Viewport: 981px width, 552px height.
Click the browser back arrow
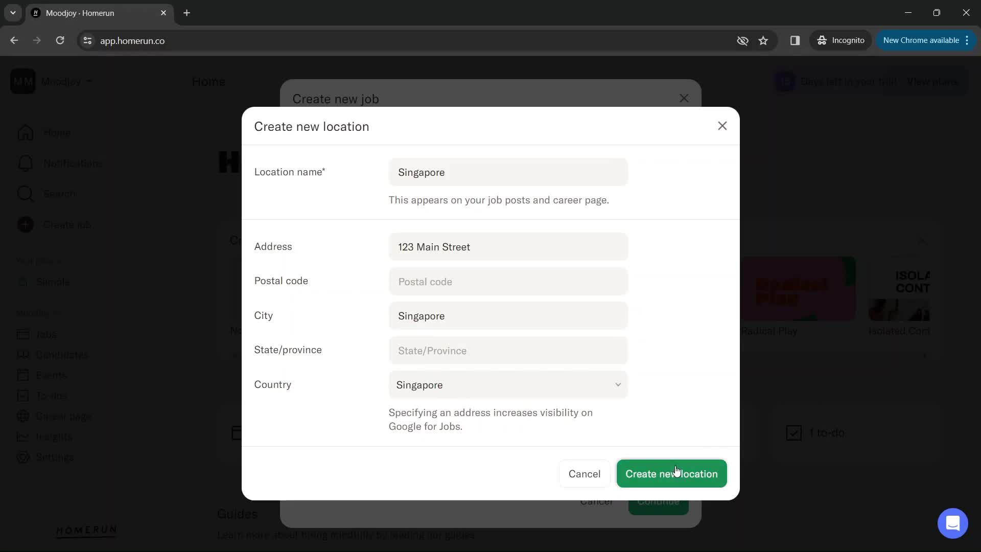(14, 40)
